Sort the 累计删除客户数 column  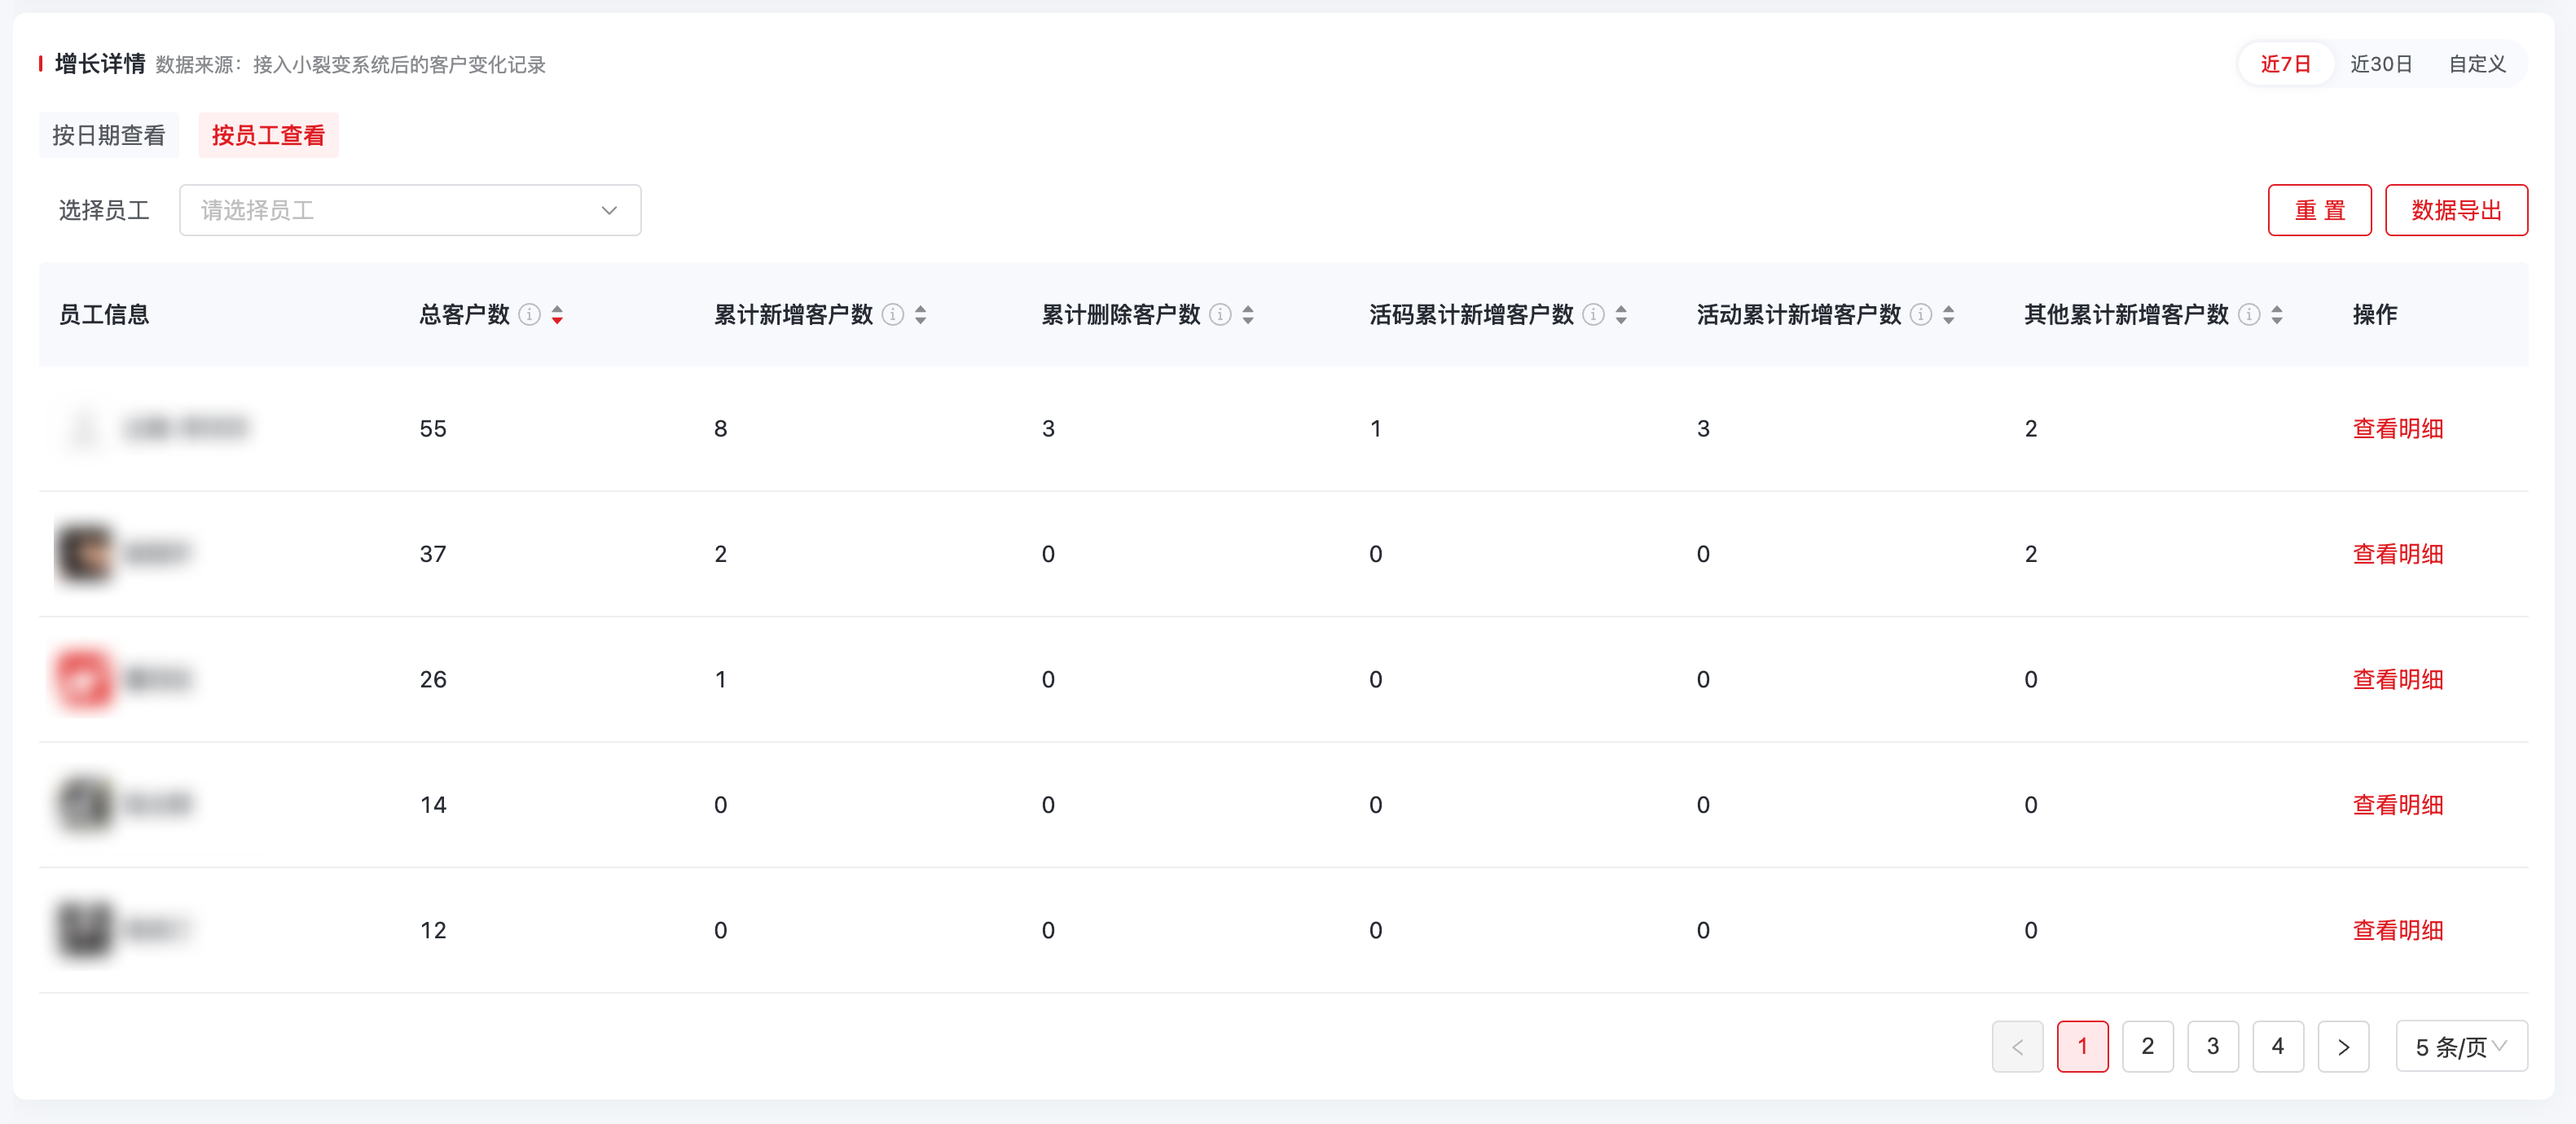pyautogui.click(x=1248, y=315)
